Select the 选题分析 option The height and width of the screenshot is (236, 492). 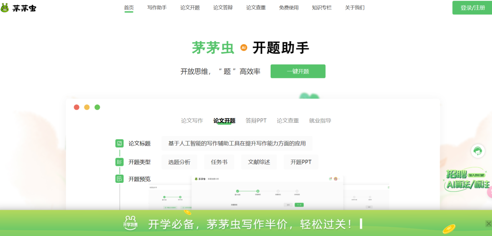179,162
